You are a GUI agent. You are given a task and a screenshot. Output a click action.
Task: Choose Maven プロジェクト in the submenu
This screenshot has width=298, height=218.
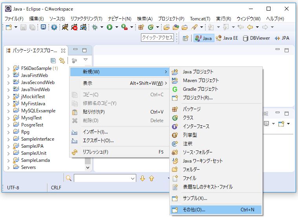pos(216,81)
